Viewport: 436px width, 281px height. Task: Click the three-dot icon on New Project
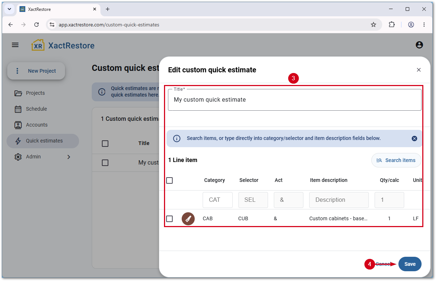click(x=17, y=71)
